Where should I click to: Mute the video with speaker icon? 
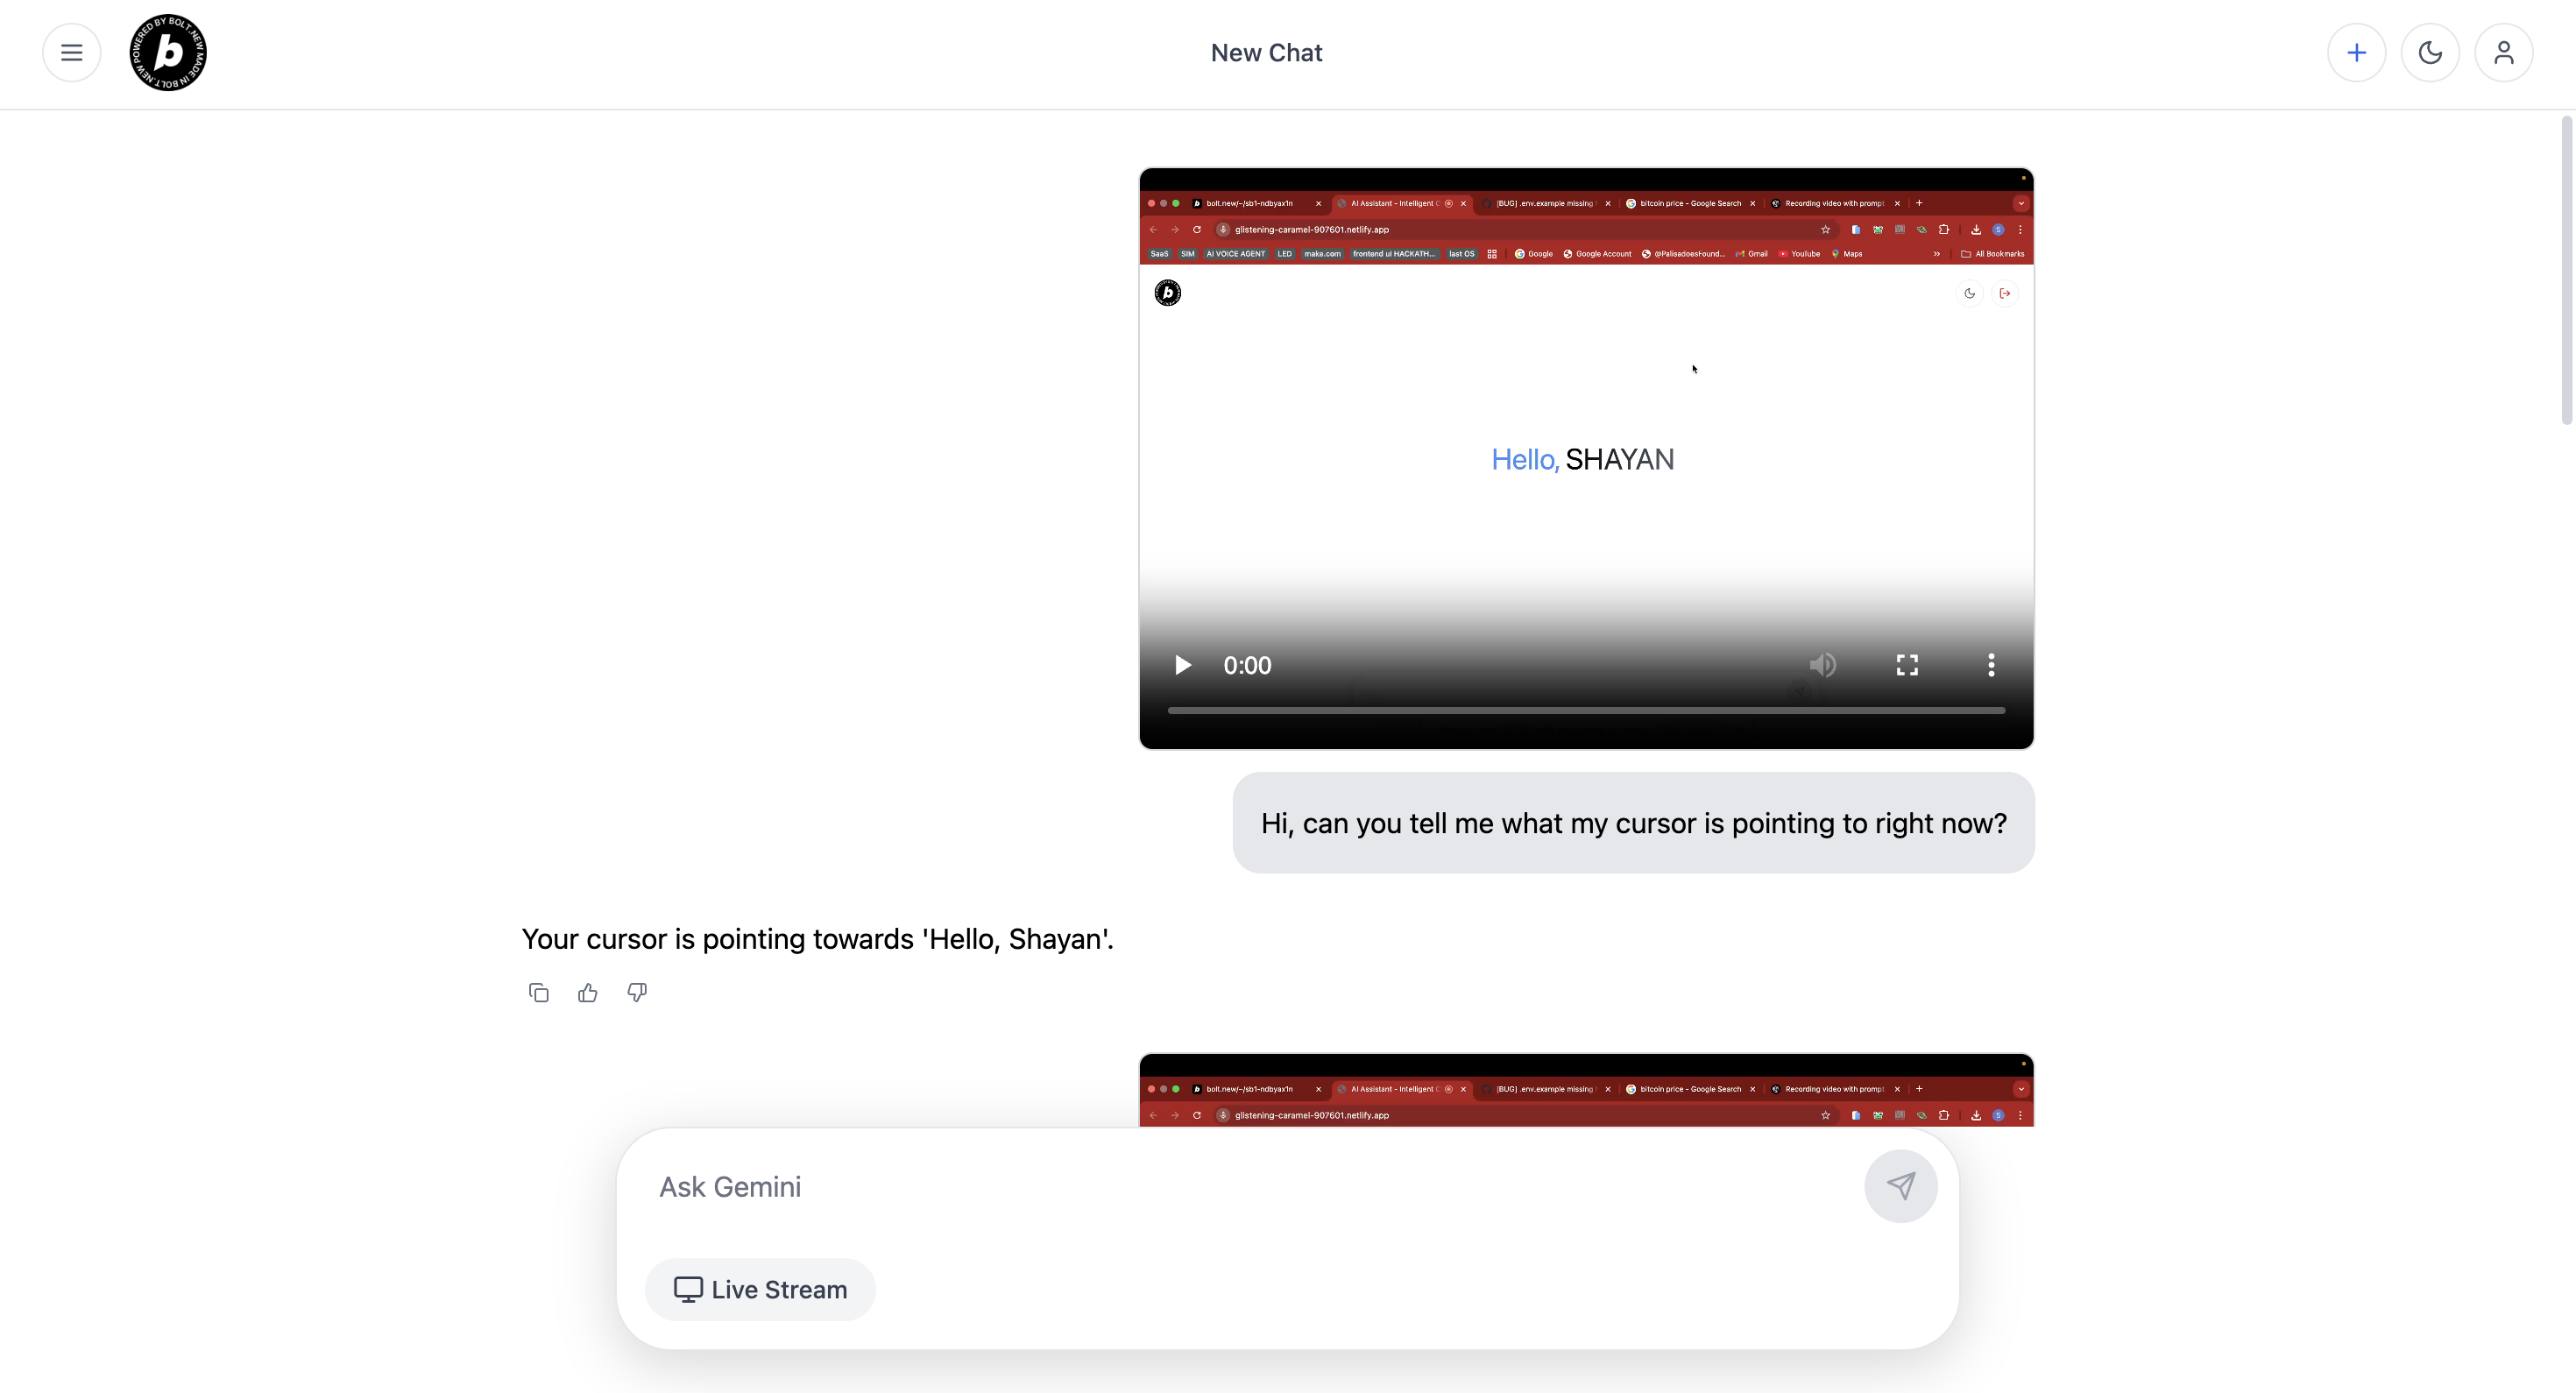1822,666
